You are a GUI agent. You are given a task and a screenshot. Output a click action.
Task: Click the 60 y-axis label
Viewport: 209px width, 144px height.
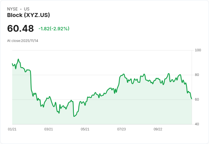coord(197,99)
